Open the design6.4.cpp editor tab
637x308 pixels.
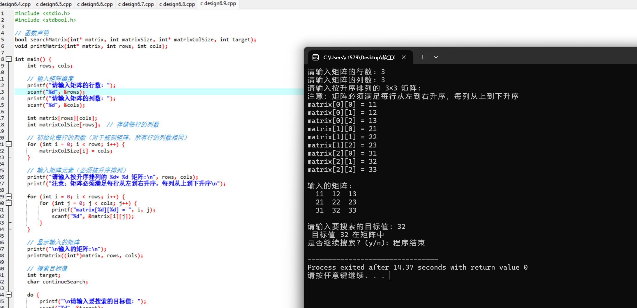pos(15,4)
